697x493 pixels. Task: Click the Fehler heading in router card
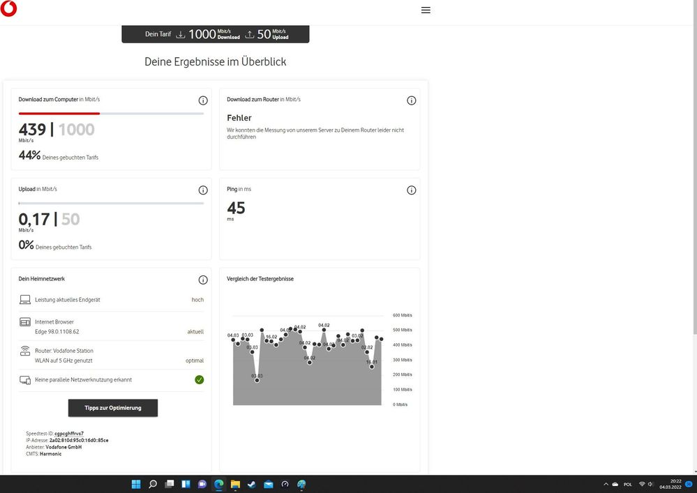(x=239, y=118)
